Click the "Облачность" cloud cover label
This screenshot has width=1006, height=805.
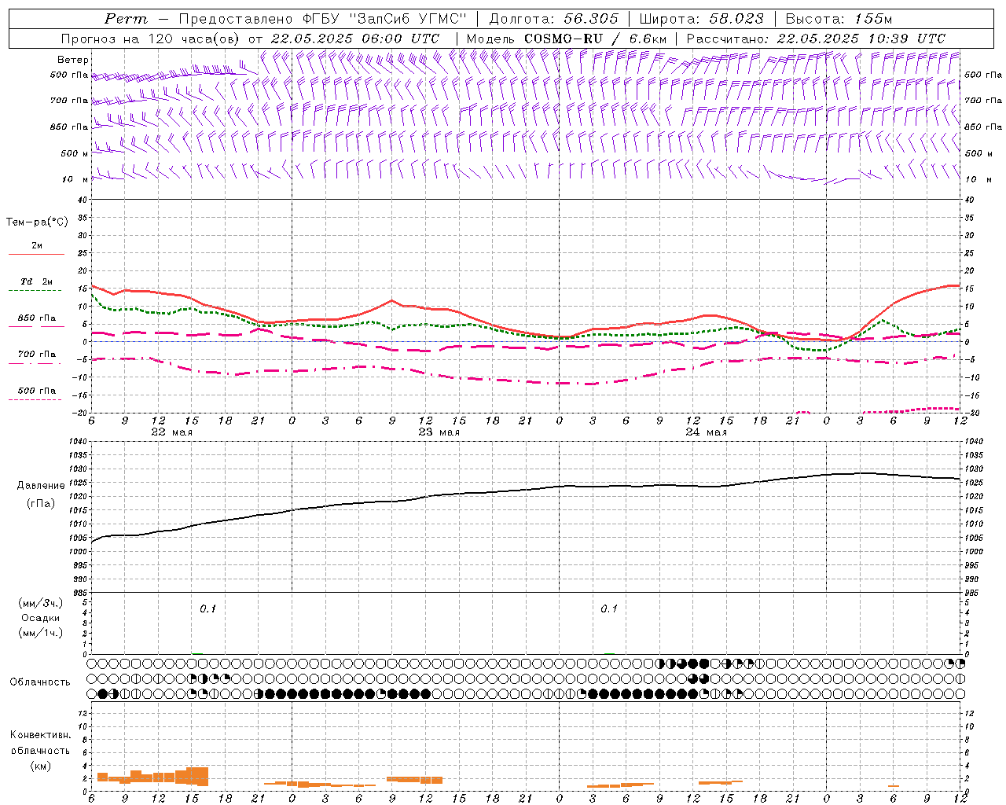40,682
